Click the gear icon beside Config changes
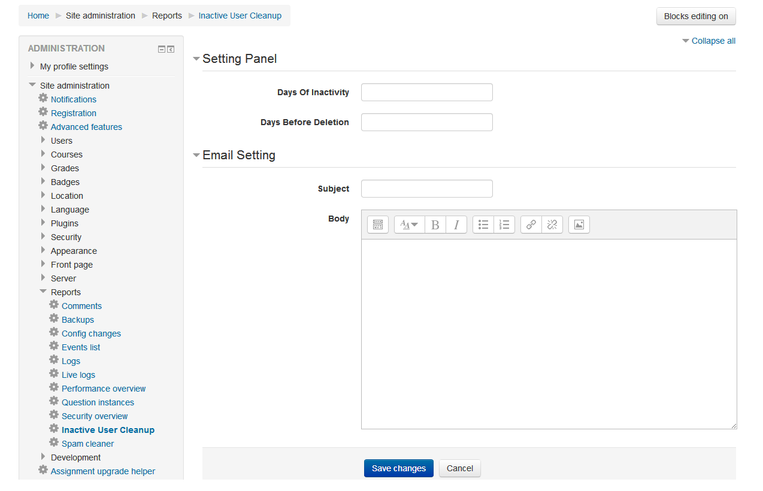This screenshot has width=763, height=491. [x=54, y=332]
